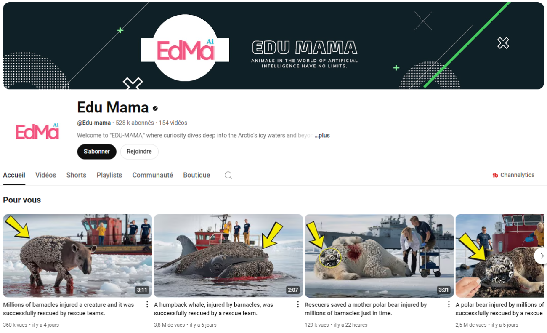547x333 pixels.
Task: Open the Boutique tab
Action: pyautogui.click(x=196, y=175)
